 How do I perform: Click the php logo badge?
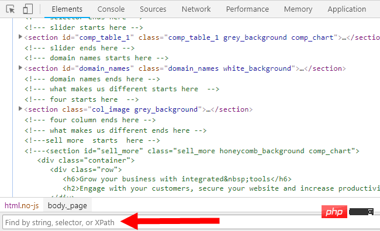point(334,212)
